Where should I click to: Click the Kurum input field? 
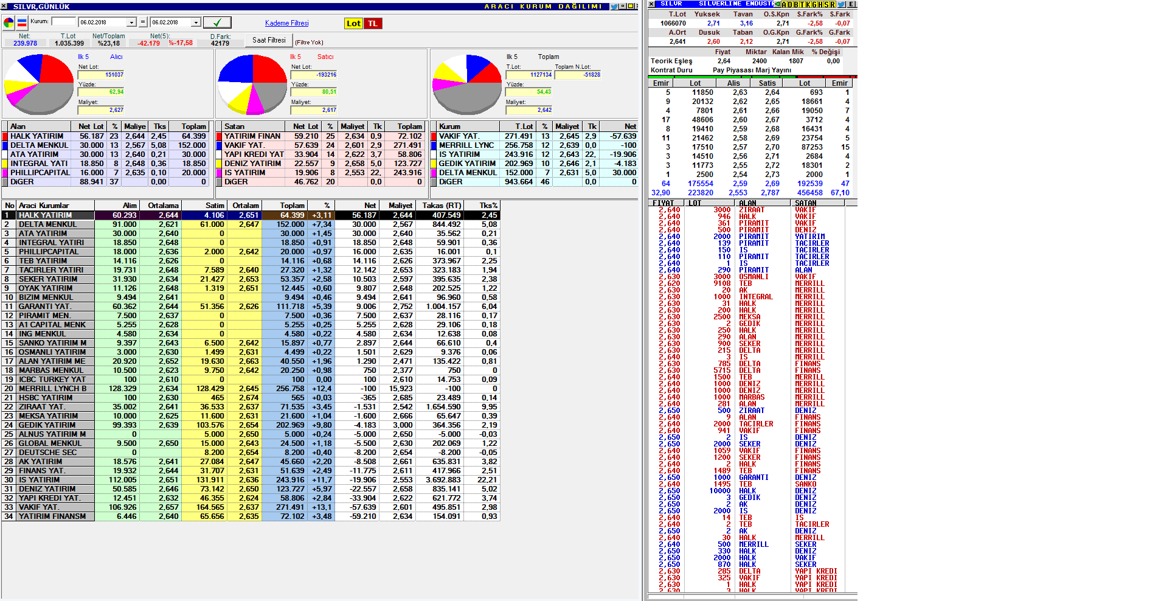click(64, 21)
